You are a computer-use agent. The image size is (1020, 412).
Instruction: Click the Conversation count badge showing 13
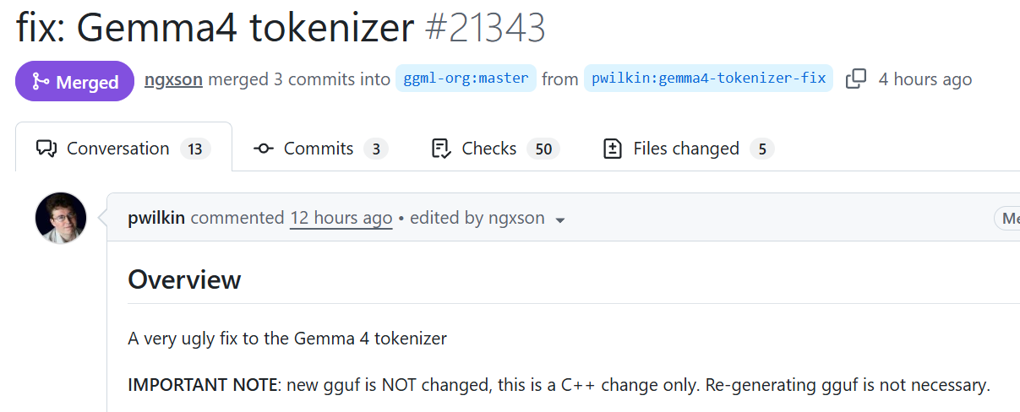pos(195,149)
